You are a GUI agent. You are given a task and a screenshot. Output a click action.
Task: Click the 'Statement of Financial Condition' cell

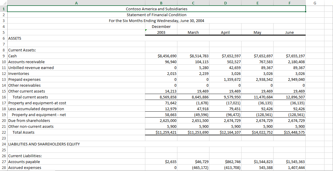click(x=156, y=15)
